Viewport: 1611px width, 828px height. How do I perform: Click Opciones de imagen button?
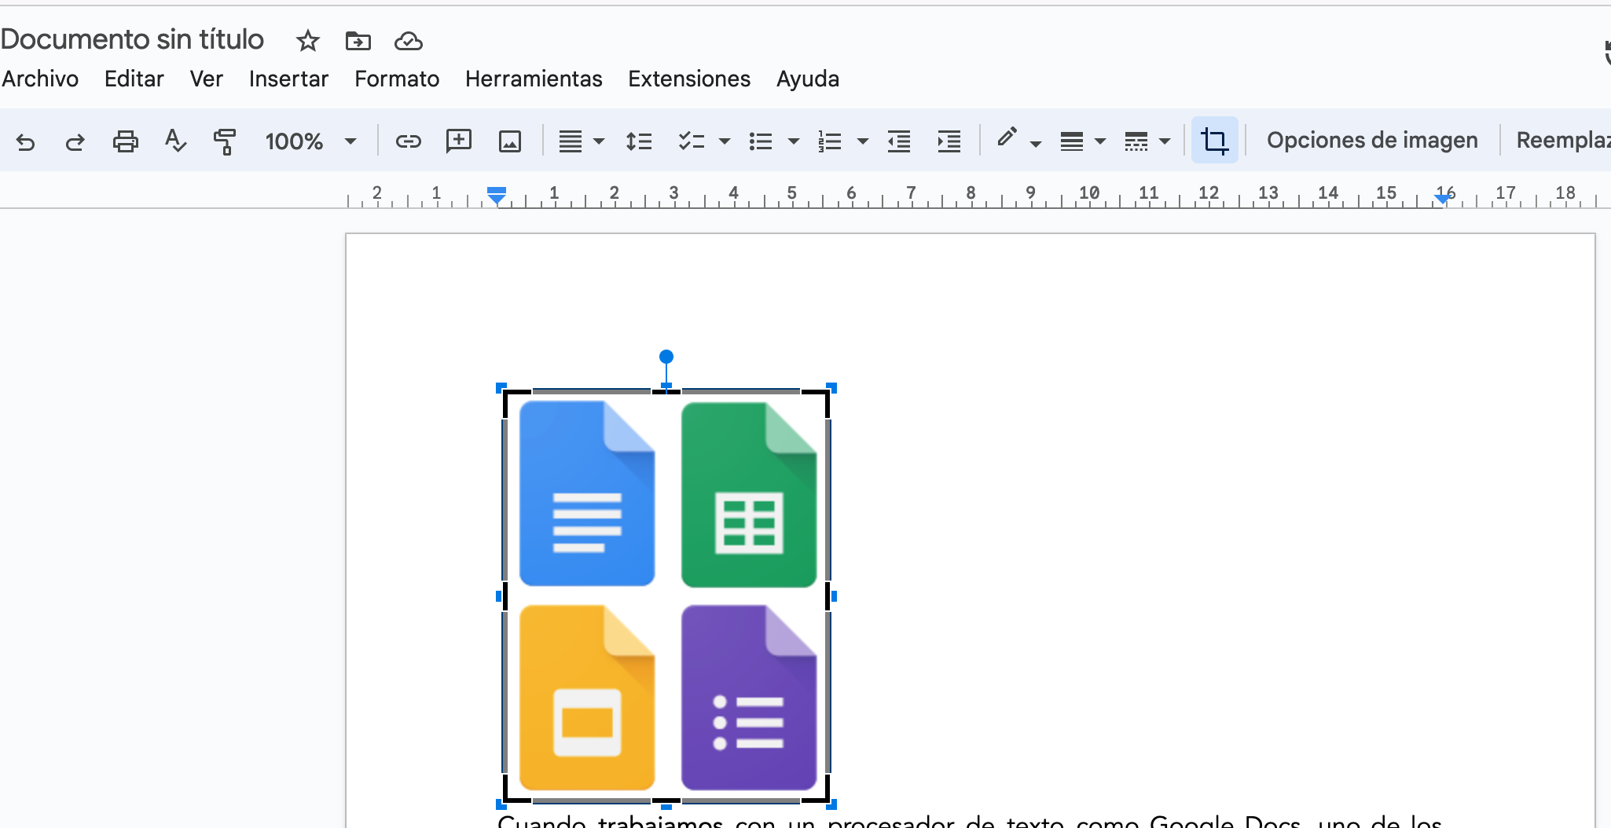coord(1371,141)
